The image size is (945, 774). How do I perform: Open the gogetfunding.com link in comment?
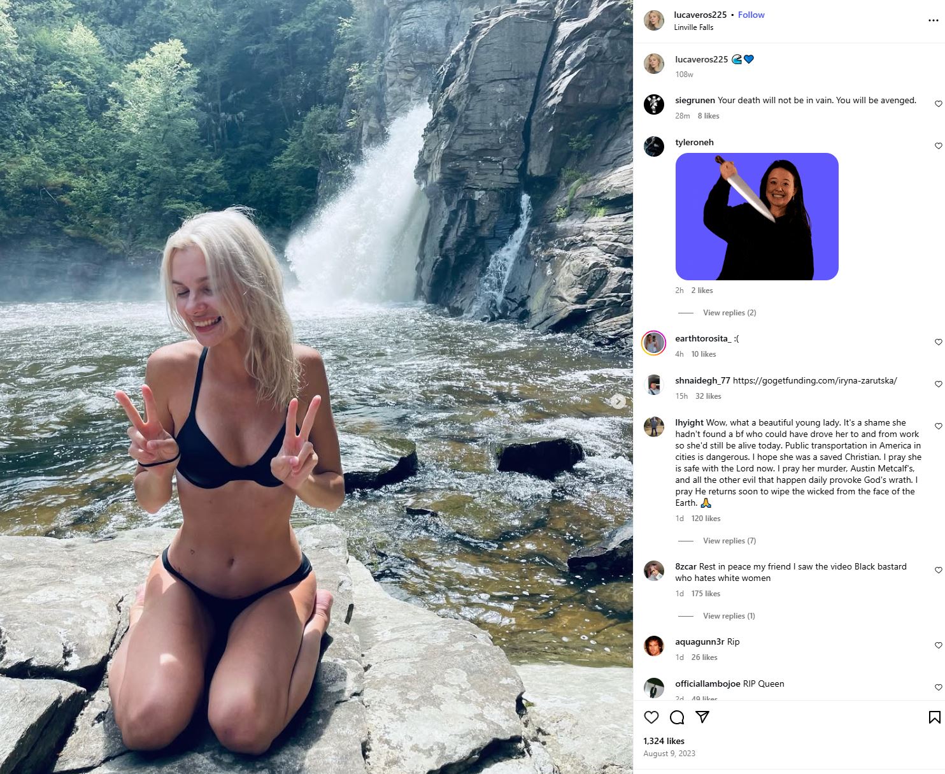(814, 380)
